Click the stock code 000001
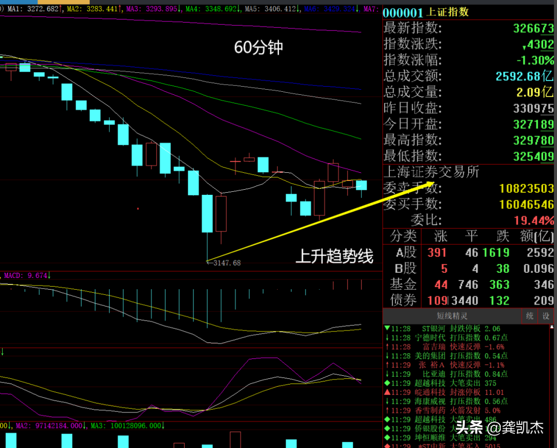Viewport: 557px width, 448px height. [x=403, y=13]
